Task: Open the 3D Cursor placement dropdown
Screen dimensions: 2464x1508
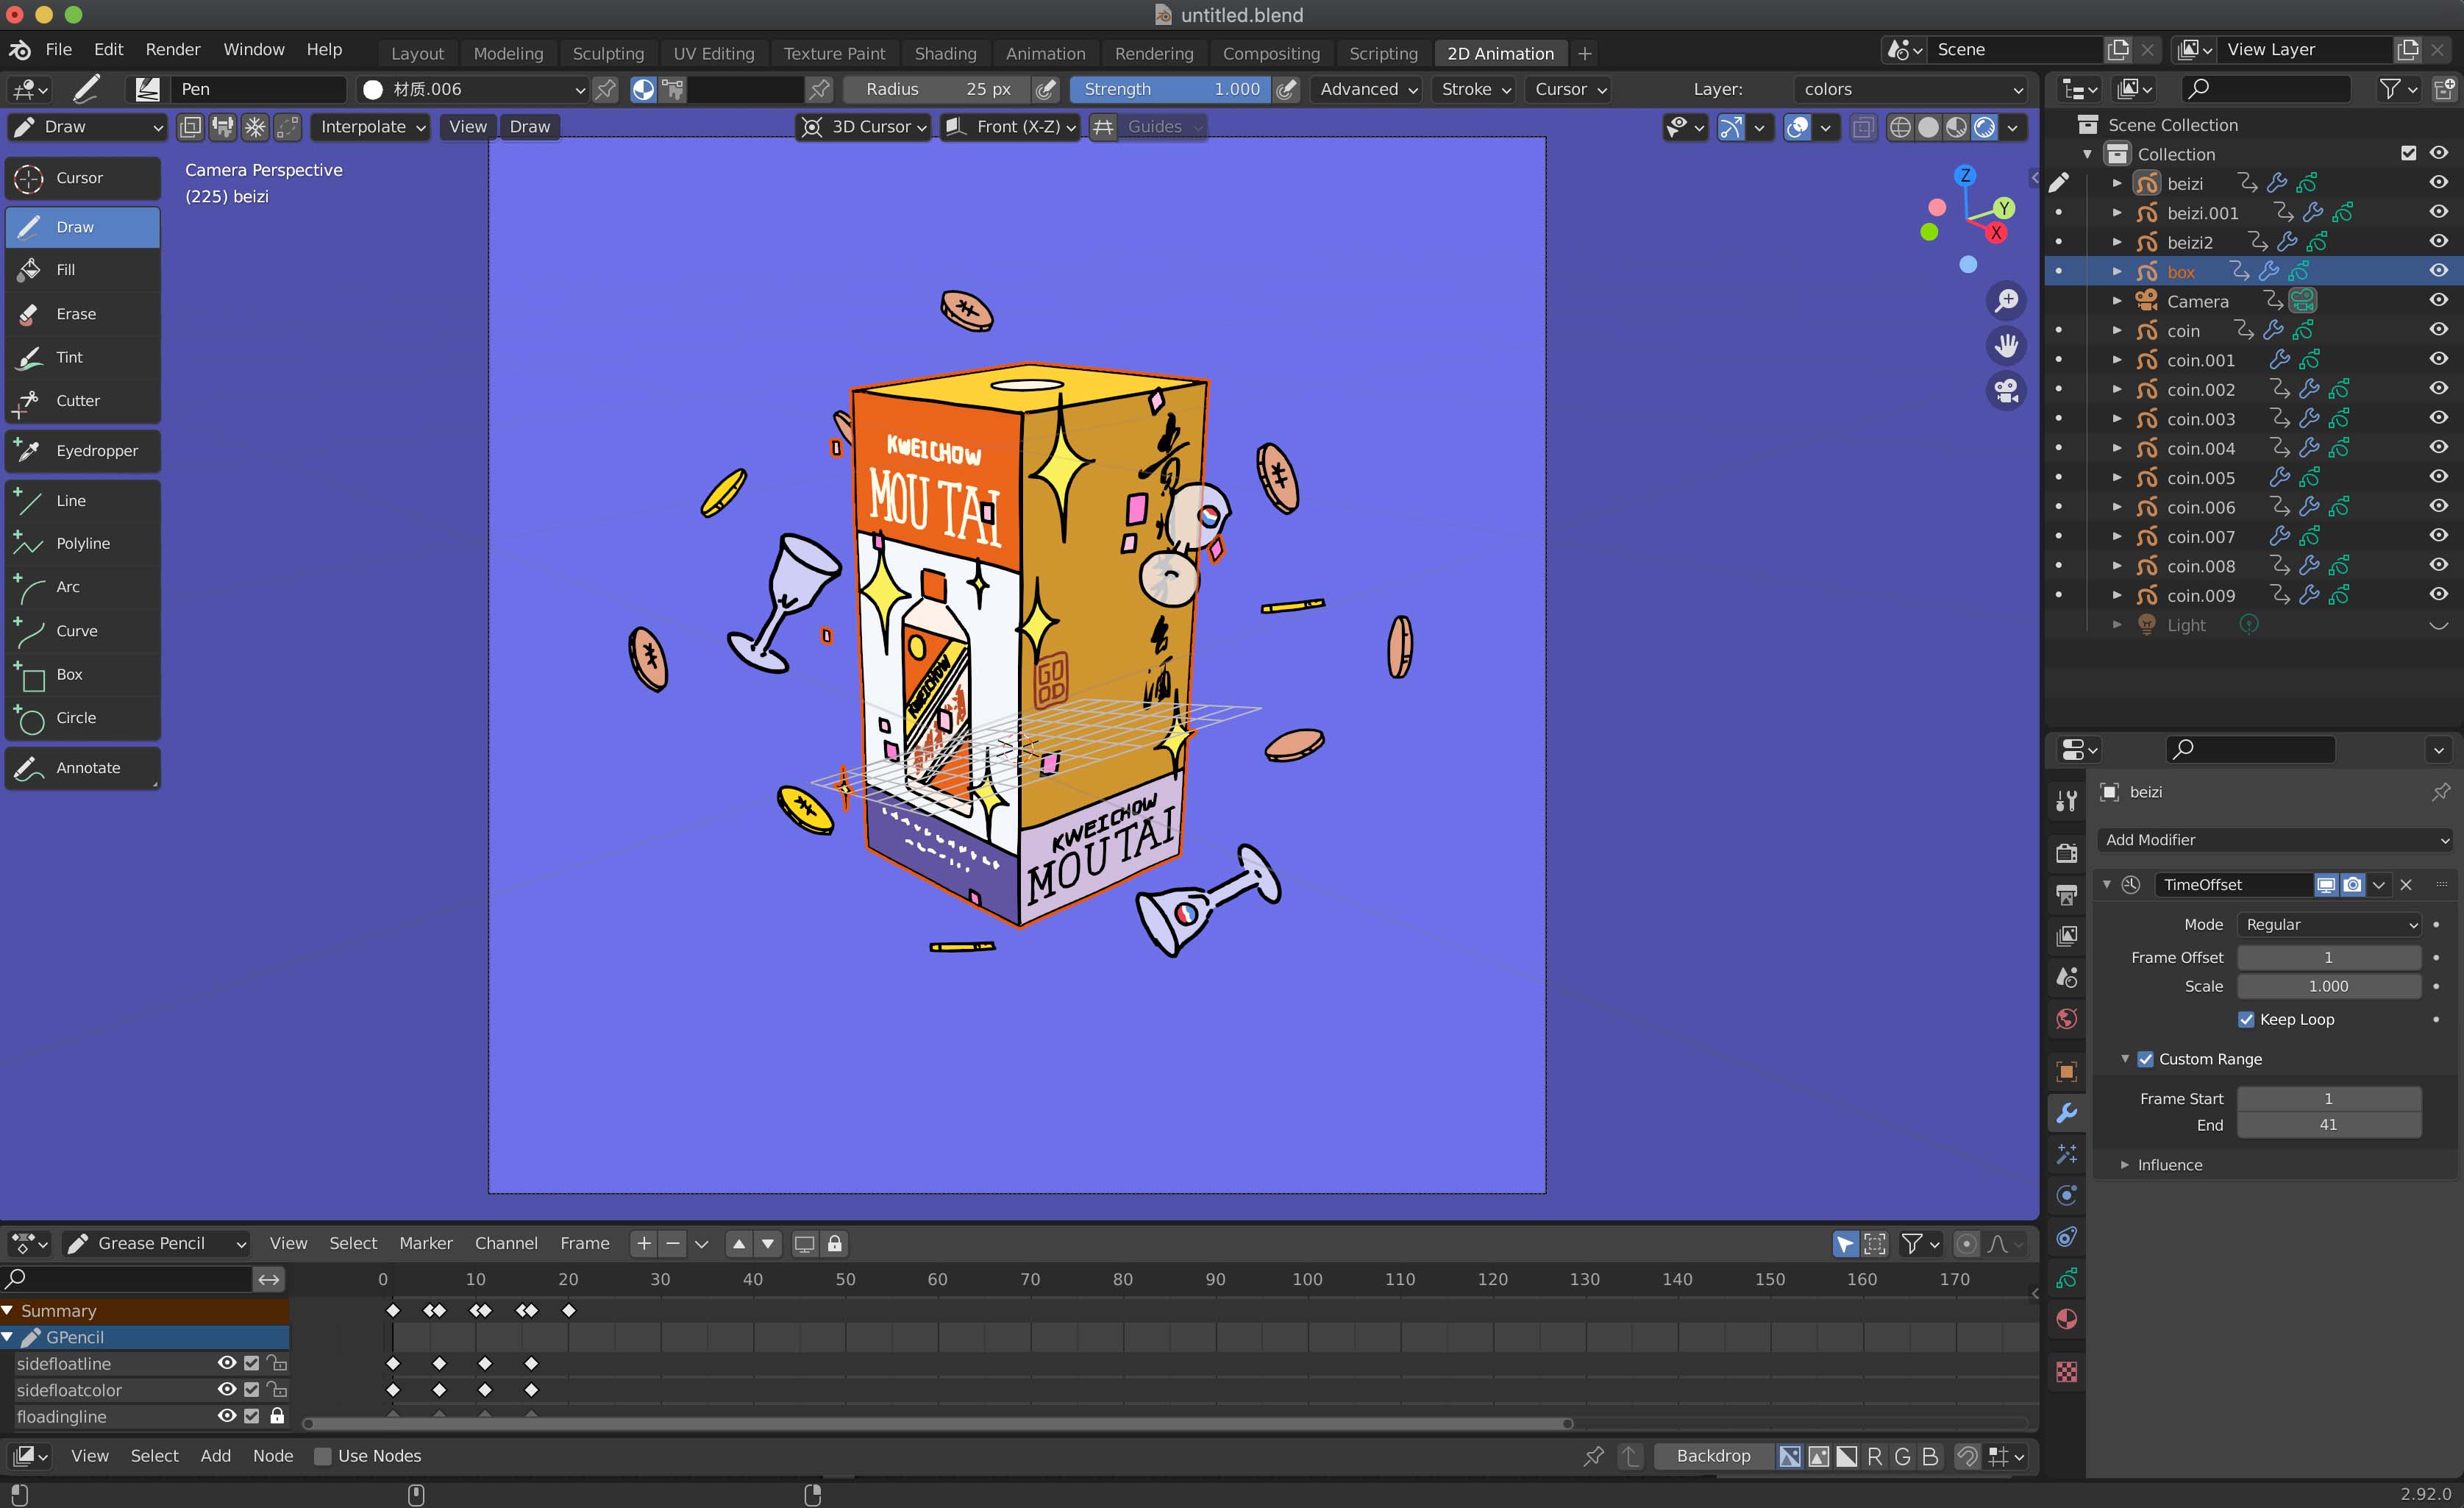Action: point(864,127)
